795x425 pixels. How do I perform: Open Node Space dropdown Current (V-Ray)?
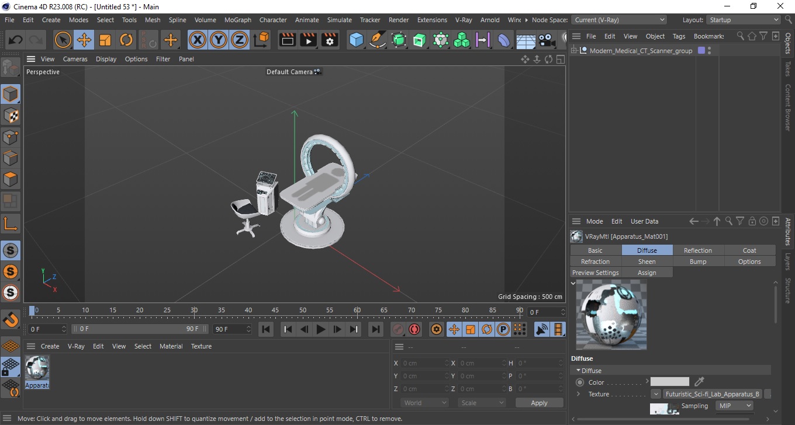[618, 20]
